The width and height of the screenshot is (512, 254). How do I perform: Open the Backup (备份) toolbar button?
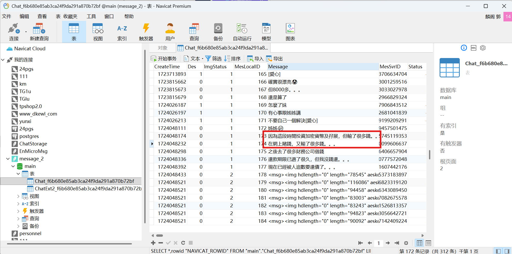(x=218, y=32)
